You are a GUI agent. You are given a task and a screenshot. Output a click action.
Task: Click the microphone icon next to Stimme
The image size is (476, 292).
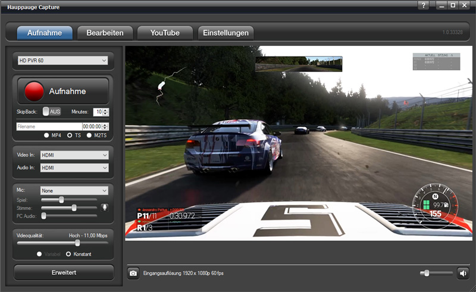[105, 208]
